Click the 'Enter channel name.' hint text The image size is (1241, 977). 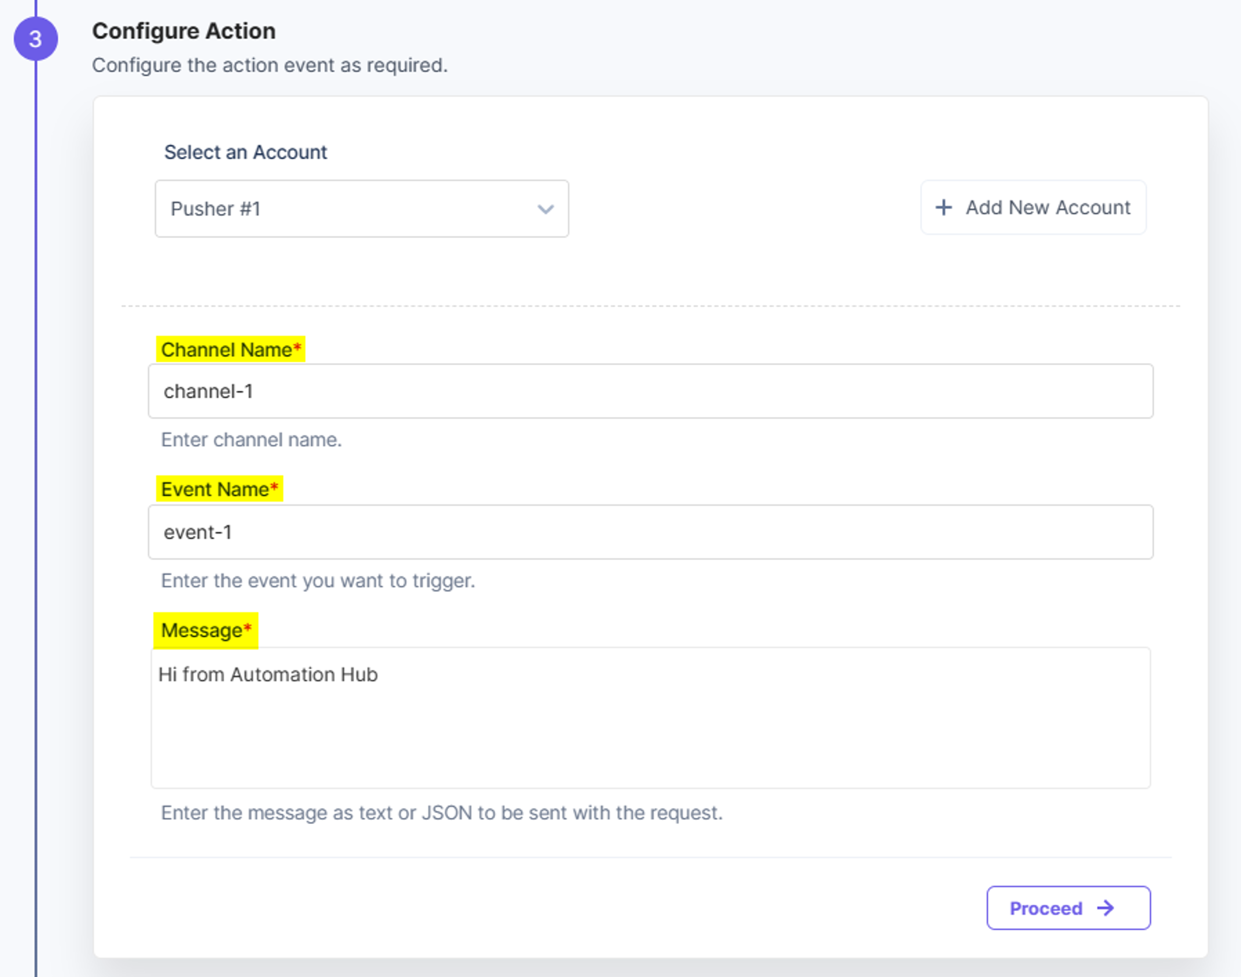tap(251, 439)
